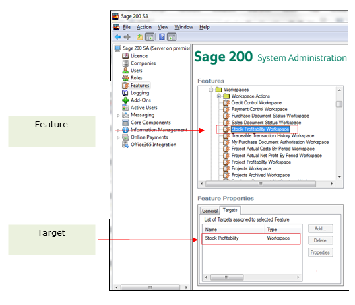Screen dimensions: 355x305
Task: Collapse the Workspaces folder node
Action: click(211, 90)
